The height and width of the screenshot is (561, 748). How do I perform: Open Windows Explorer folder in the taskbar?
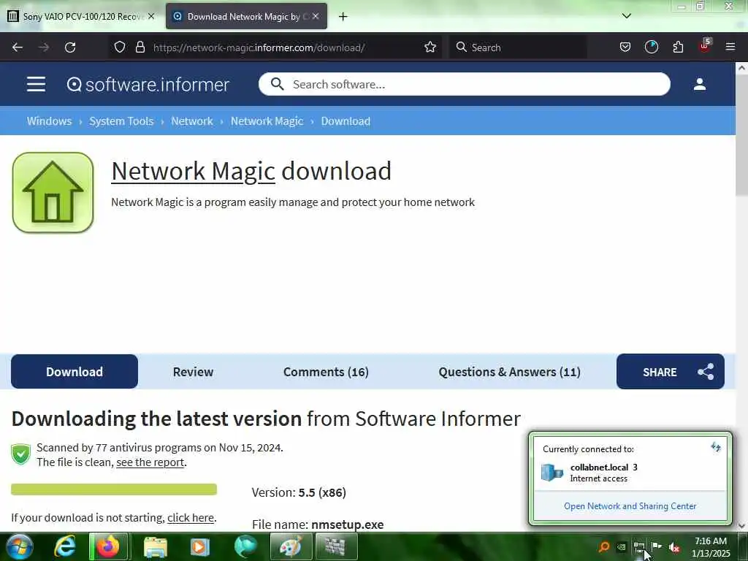[156, 547]
